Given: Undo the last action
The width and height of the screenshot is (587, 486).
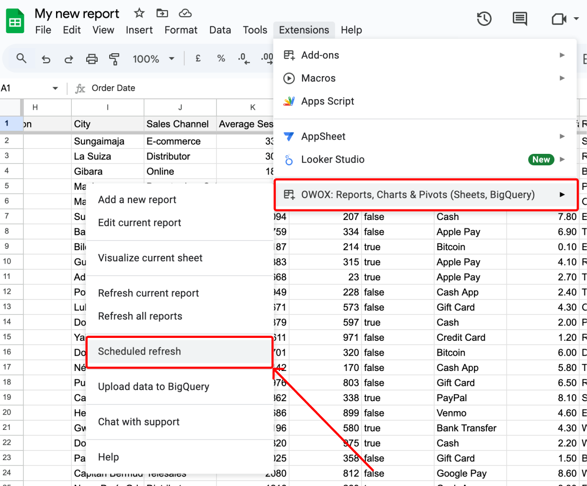Looking at the screenshot, I should pos(46,59).
